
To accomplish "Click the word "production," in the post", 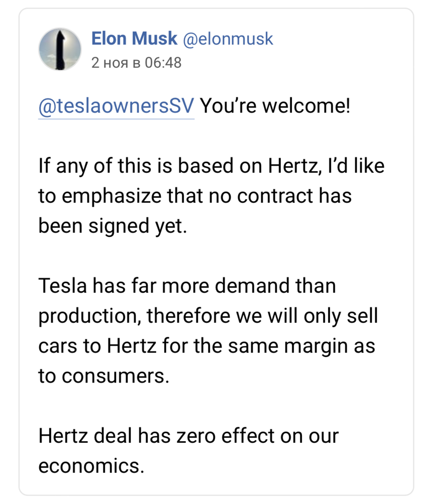I will click(89, 316).
